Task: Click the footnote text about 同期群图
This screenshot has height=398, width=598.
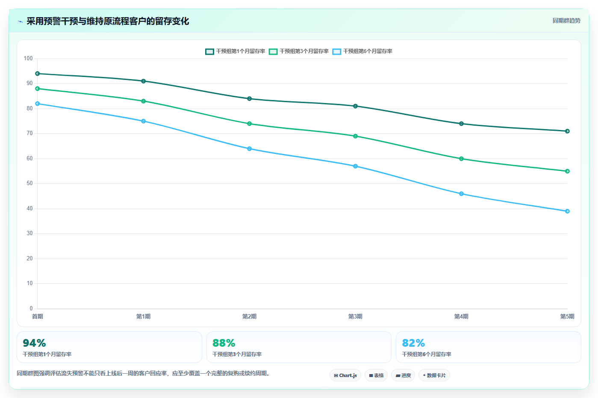Action: [x=143, y=373]
